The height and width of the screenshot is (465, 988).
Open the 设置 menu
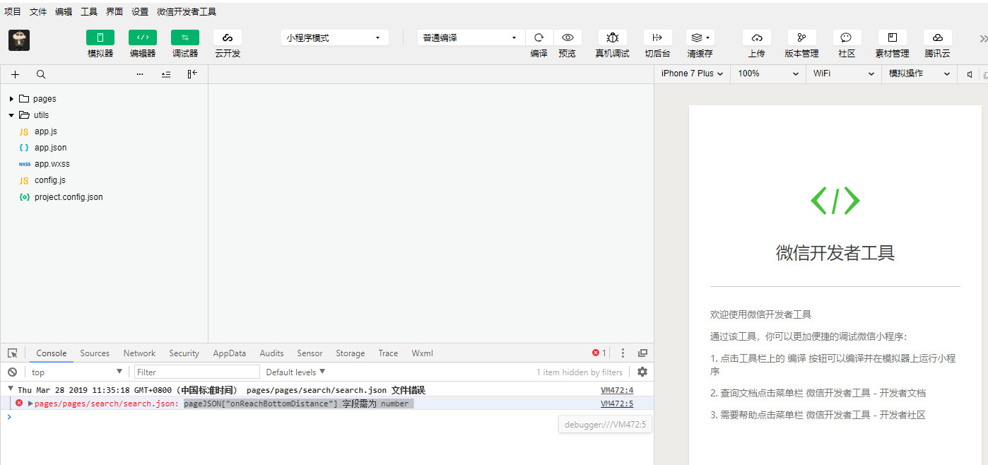[x=140, y=12]
